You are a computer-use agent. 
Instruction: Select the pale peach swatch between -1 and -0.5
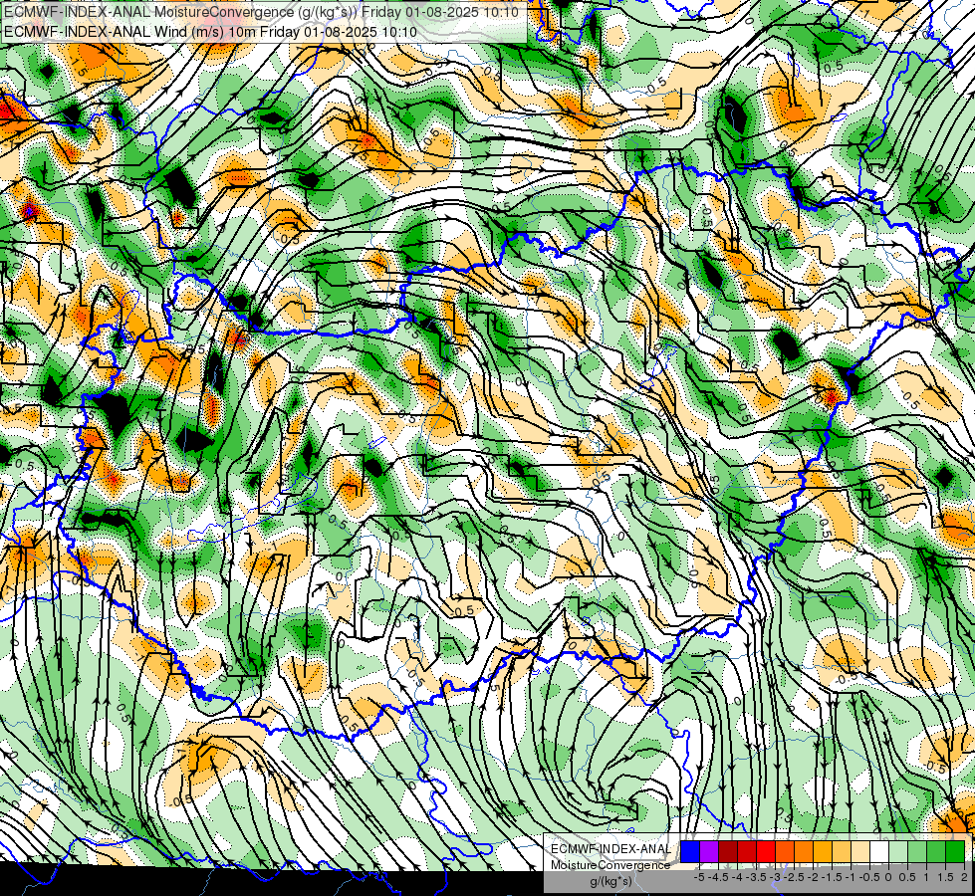point(860,851)
